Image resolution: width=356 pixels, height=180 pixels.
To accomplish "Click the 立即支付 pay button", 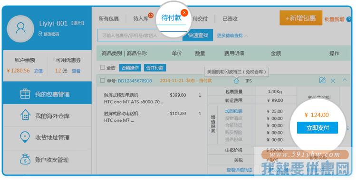I will (x=318, y=128).
